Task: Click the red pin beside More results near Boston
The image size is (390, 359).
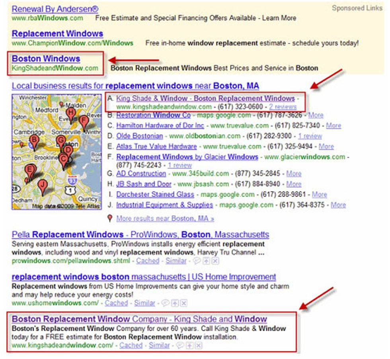Action: (x=110, y=218)
